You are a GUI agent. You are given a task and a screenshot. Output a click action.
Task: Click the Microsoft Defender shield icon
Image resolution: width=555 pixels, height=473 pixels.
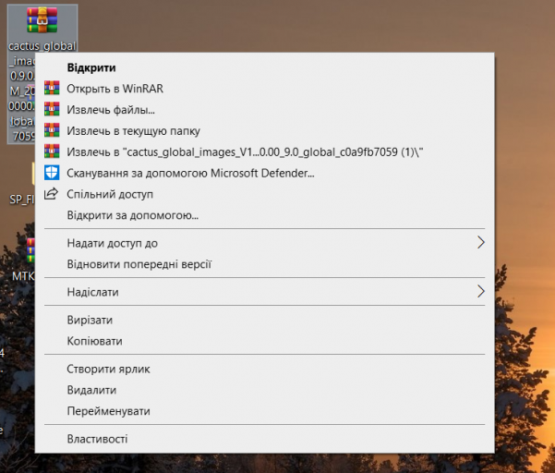click(x=52, y=173)
